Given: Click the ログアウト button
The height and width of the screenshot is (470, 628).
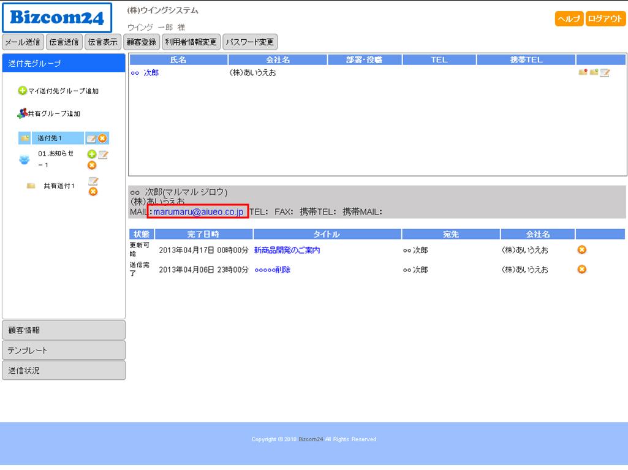Looking at the screenshot, I should point(605,19).
